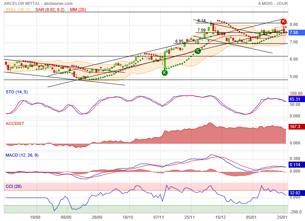
Task: Click the ARCELOR MITTAL - abcbourse.com title
Action: [38, 3]
